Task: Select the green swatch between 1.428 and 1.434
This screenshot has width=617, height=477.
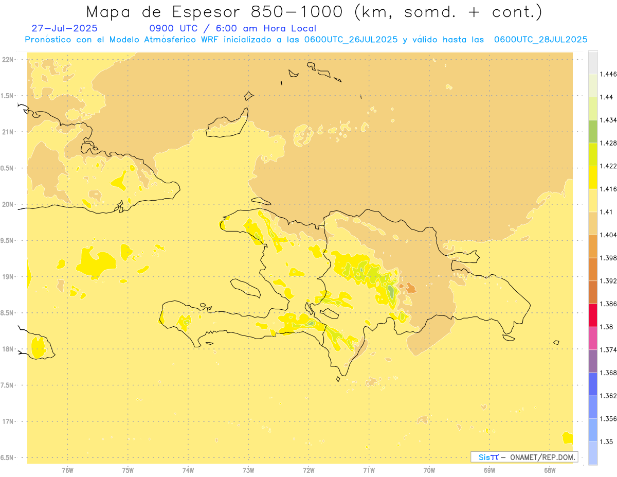Action: click(593, 131)
